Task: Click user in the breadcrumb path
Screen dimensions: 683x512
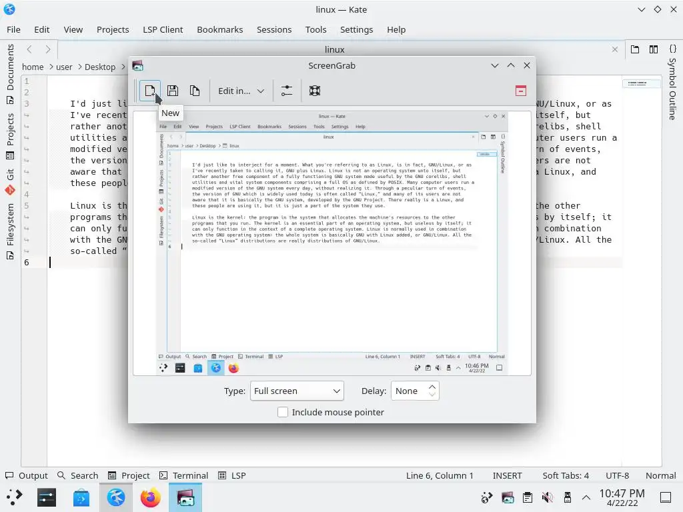Action: (64, 67)
